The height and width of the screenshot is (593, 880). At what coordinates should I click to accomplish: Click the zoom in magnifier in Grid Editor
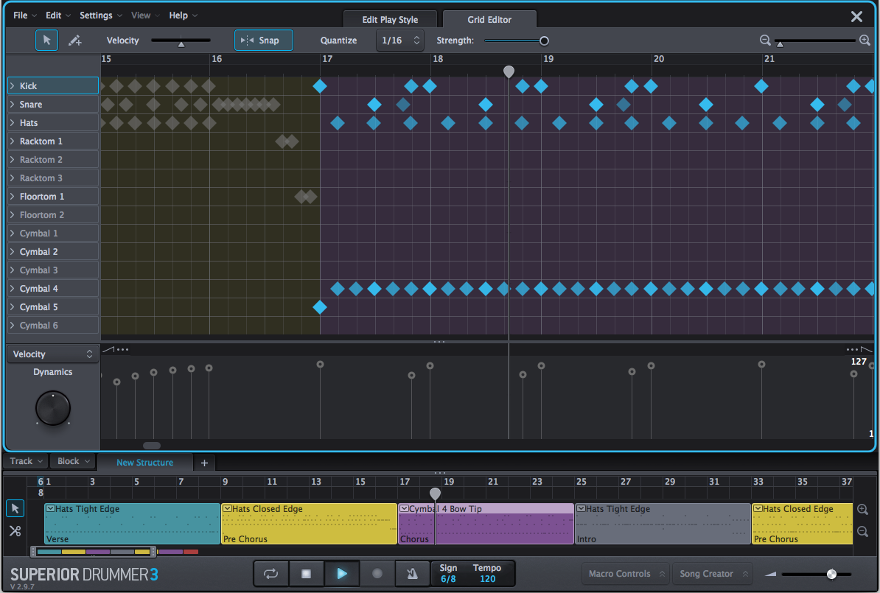pyautogui.click(x=865, y=41)
